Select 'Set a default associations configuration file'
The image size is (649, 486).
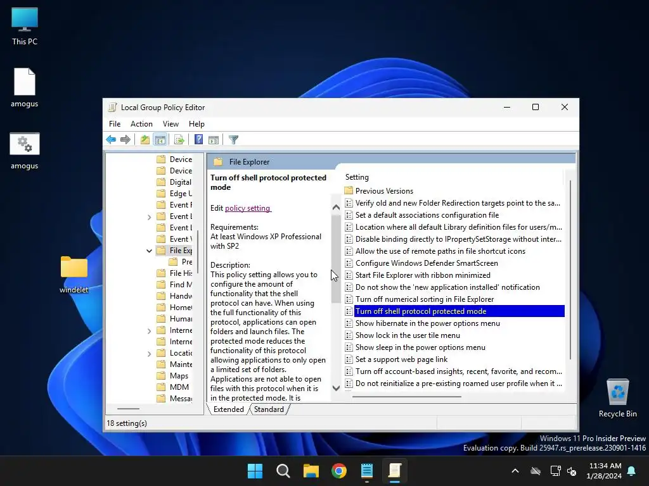coord(421,215)
